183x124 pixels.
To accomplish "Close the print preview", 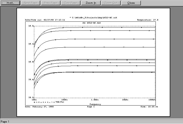I will 131,3.
